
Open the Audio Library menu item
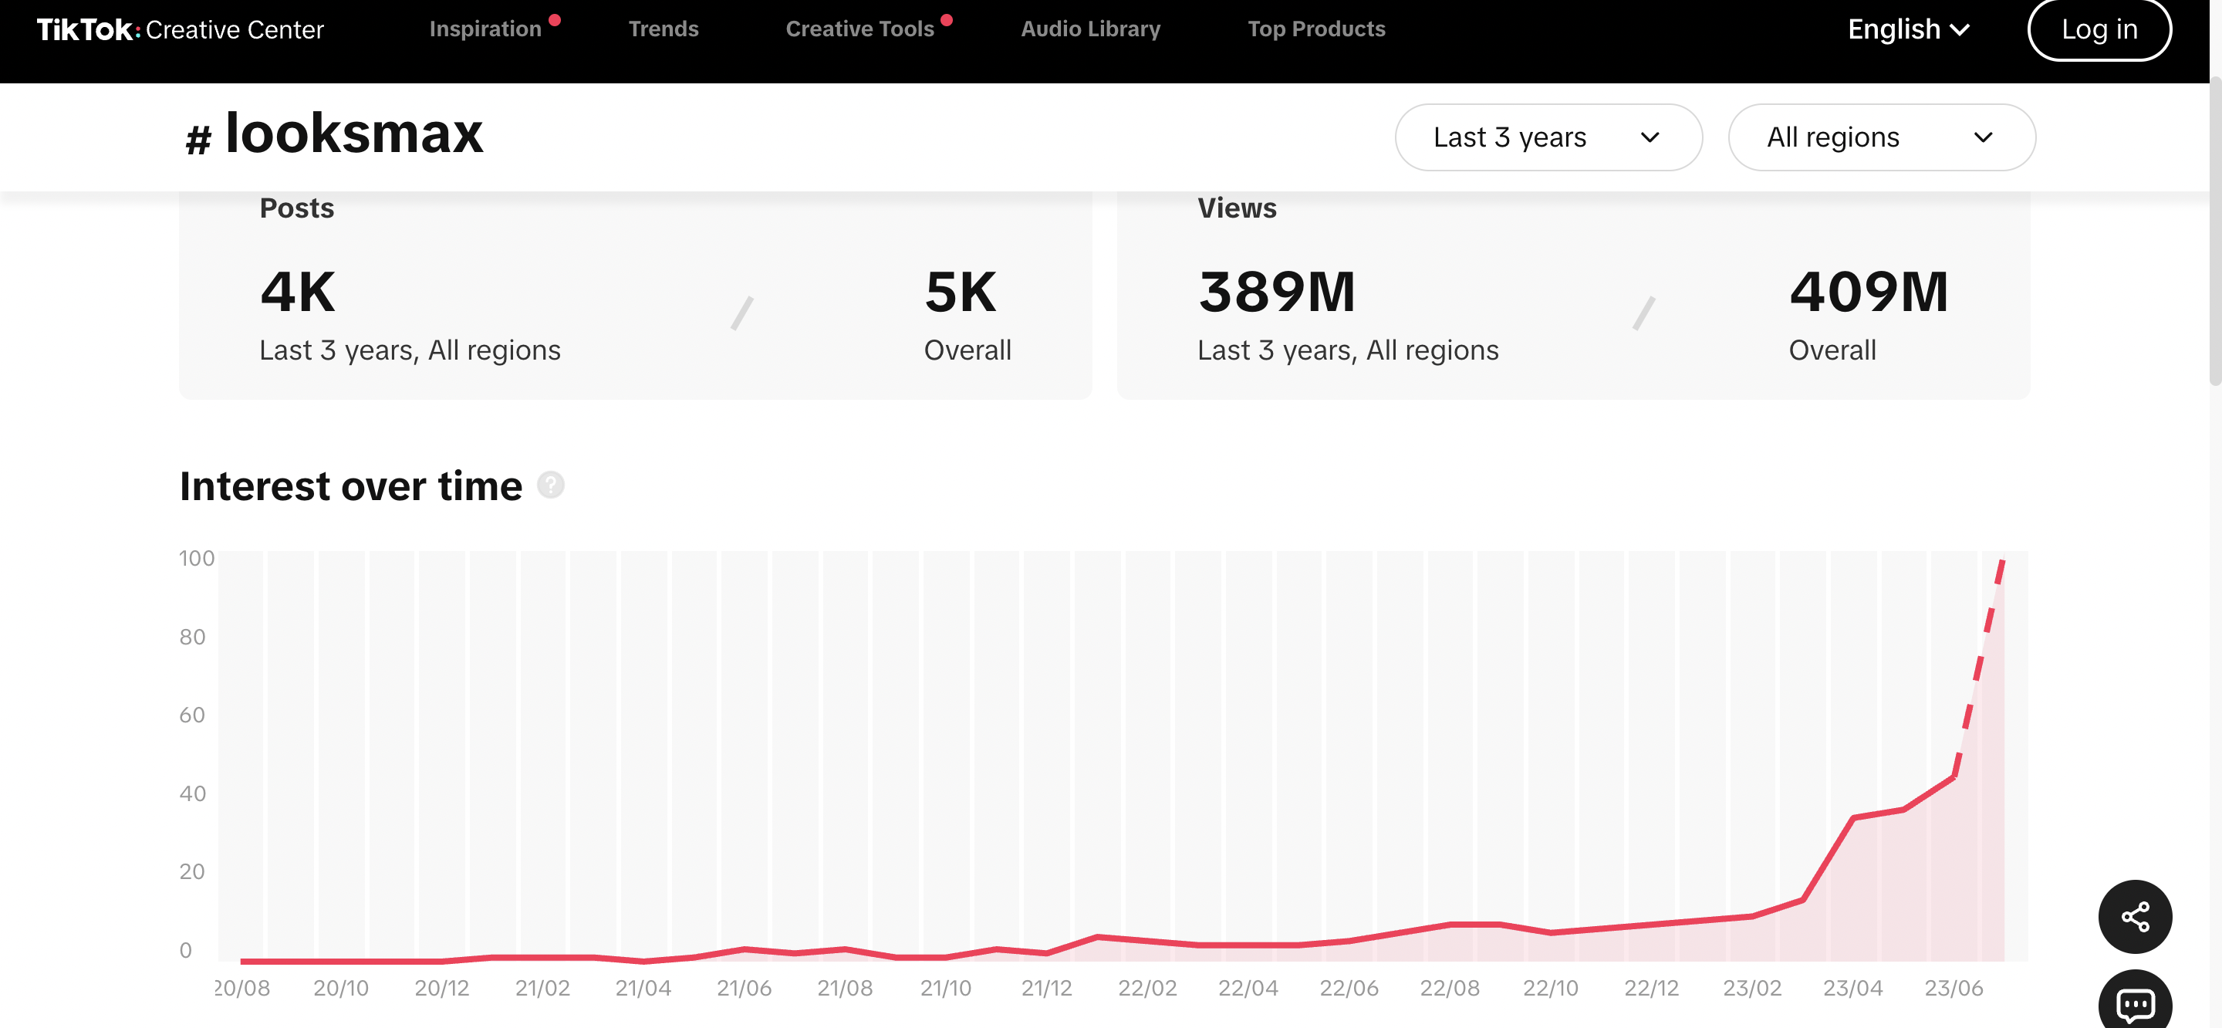tap(1090, 29)
